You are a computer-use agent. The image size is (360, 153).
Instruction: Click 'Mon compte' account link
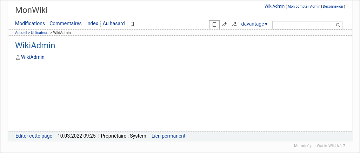(x=298, y=7)
